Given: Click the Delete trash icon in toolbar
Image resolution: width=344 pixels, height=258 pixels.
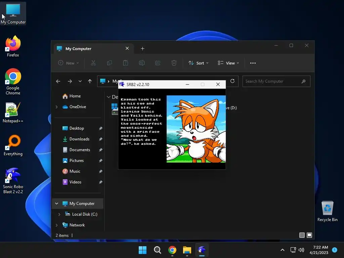Looking at the screenshot, I should tap(174, 63).
